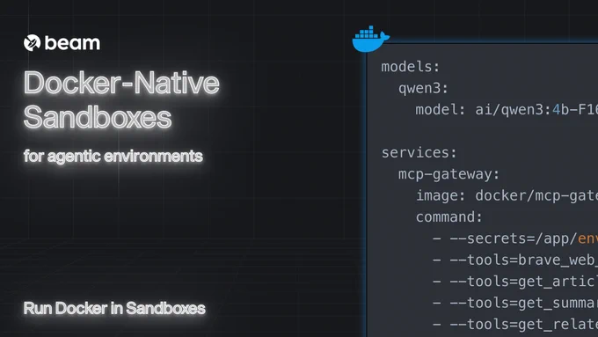
Task: Click the "mcp-gateway:" key
Action: click(x=448, y=174)
